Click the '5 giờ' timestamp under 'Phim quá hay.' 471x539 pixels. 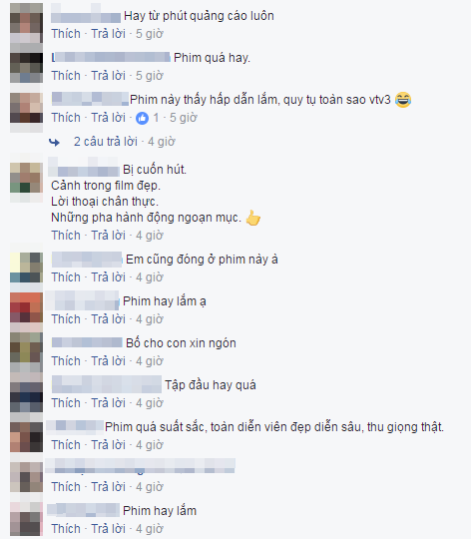tap(150, 76)
